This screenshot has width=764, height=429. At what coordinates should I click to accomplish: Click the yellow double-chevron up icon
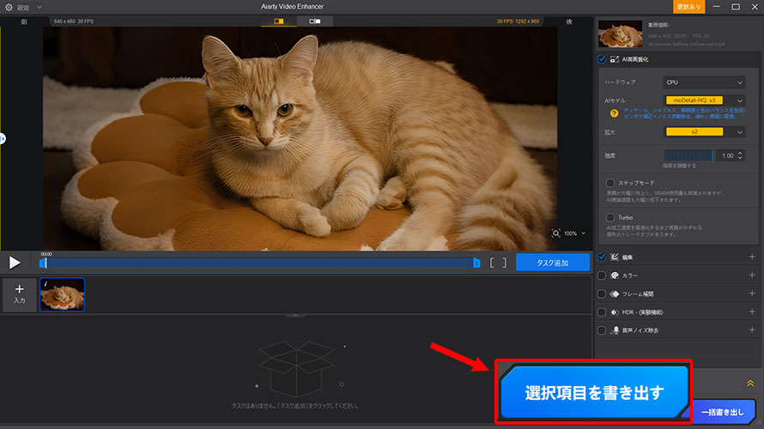point(750,384)
